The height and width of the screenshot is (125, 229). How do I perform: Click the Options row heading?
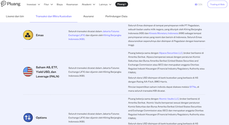[x=41, y=118]
